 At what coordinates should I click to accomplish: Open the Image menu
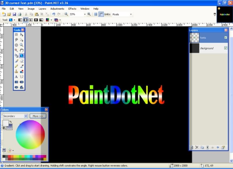point(31,9)
